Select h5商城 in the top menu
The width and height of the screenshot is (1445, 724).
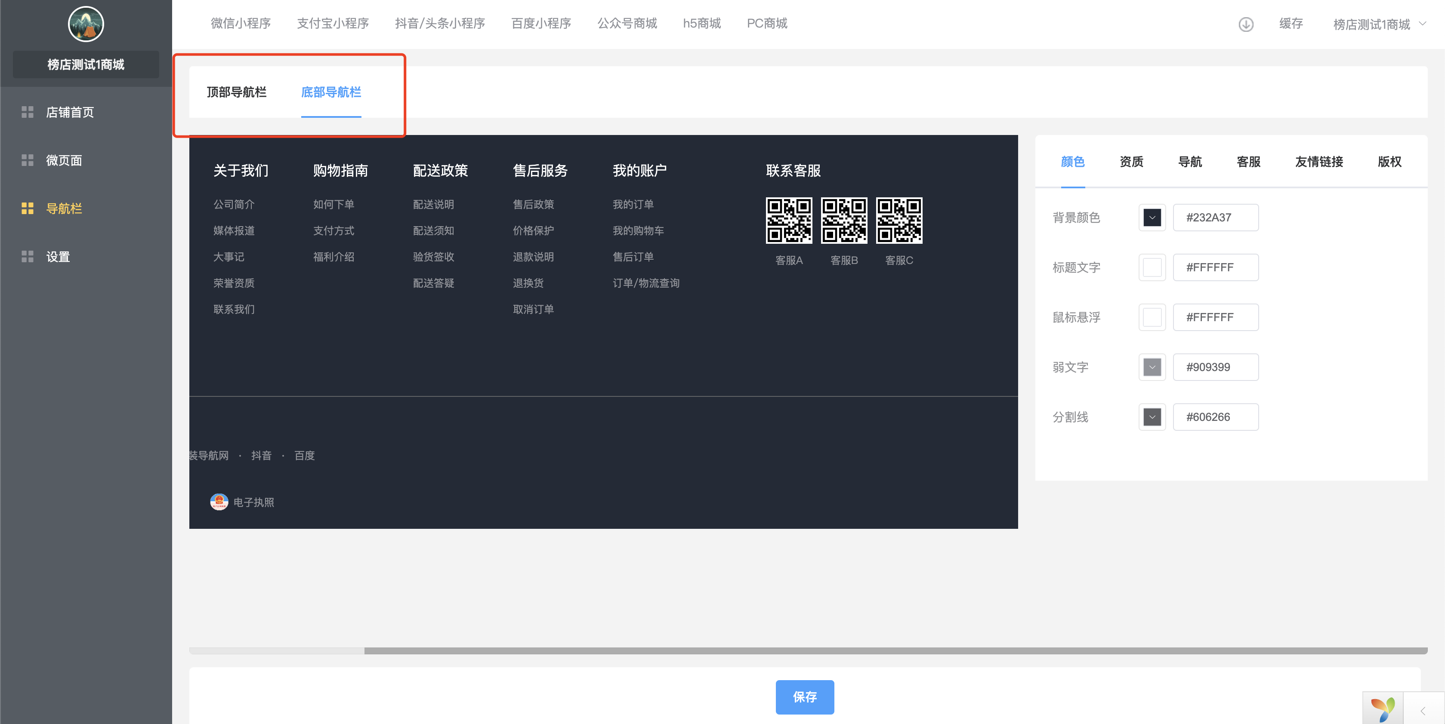pos(702,24)
